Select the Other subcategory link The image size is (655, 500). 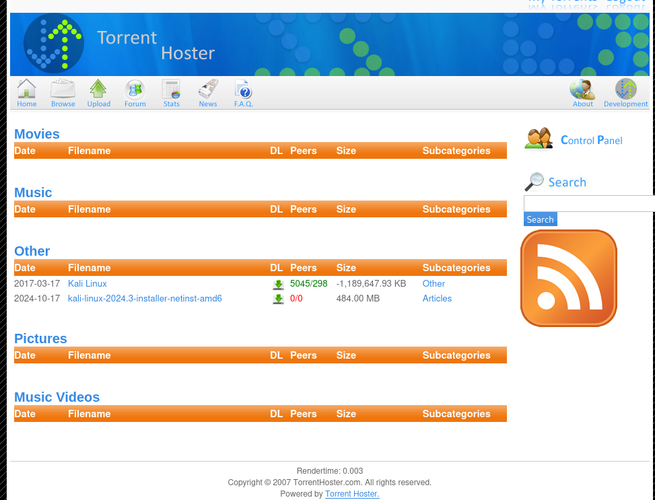click(434, 283)
